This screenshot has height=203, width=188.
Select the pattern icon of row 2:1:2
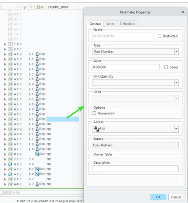(x=11, y=49)
